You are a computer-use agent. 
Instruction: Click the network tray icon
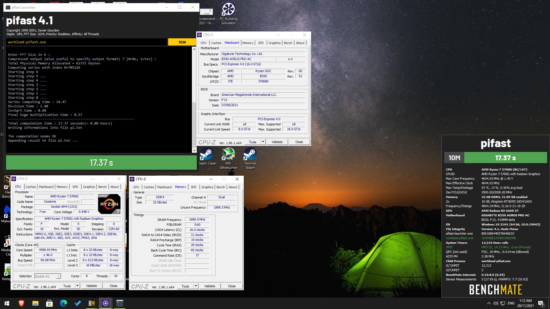pyautogui.click(x=503, y=303)
